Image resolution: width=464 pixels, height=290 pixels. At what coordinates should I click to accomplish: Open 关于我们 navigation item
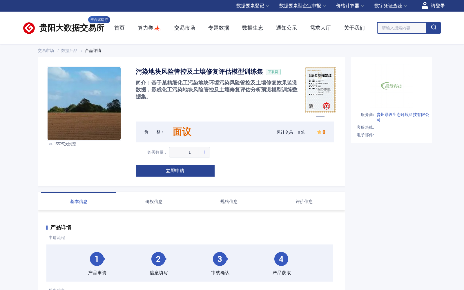pyautogui.click(x=354, y=28)
